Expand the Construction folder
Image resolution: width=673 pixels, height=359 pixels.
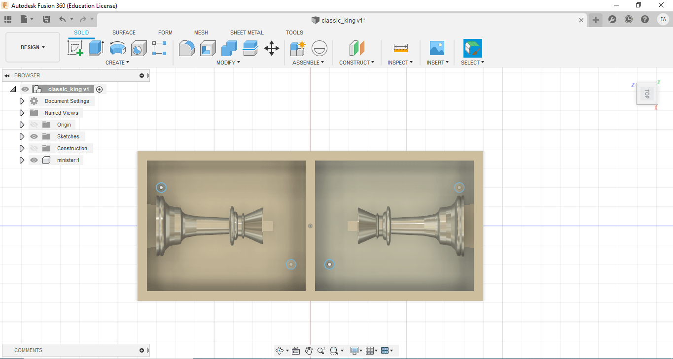coord(22,148)
